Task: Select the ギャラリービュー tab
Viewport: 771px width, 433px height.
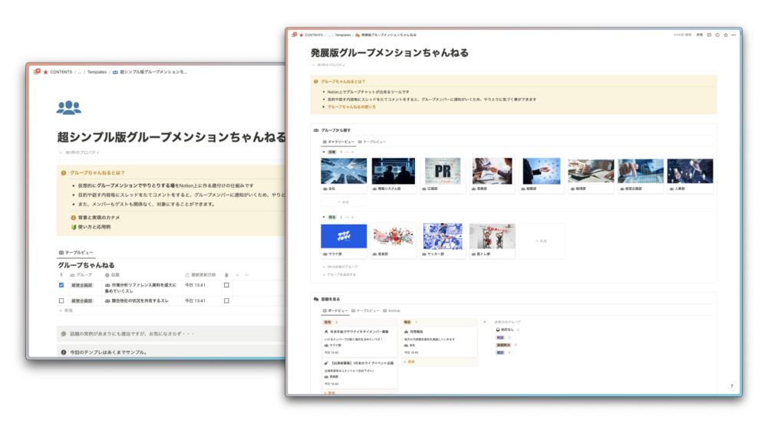Action: pos(338,142)
